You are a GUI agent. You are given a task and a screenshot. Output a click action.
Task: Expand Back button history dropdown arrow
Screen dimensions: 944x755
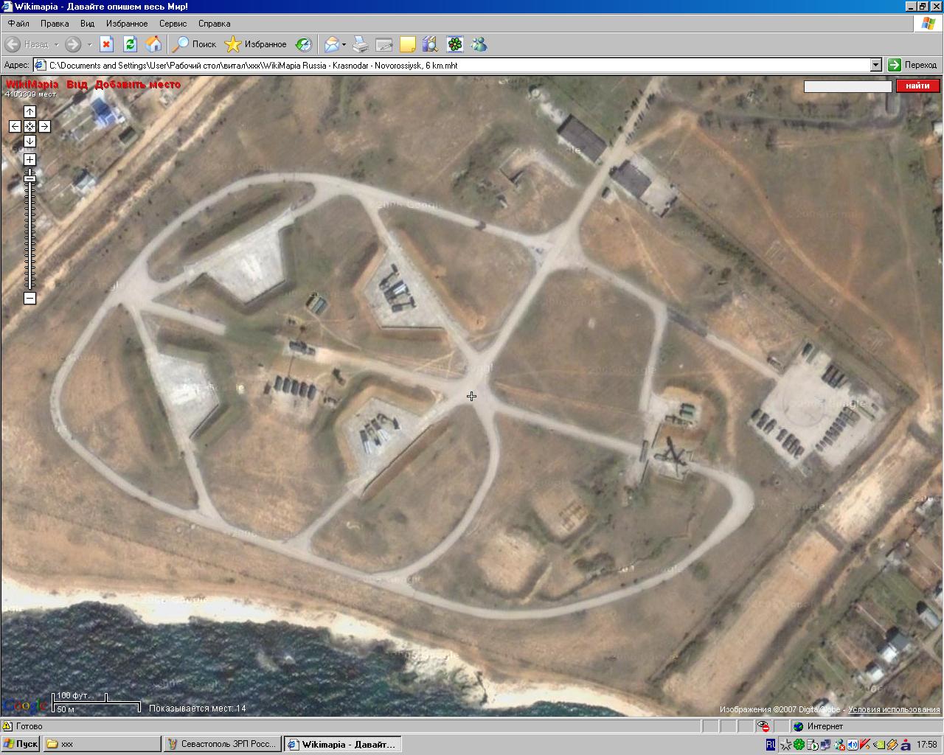coord(55,44)
